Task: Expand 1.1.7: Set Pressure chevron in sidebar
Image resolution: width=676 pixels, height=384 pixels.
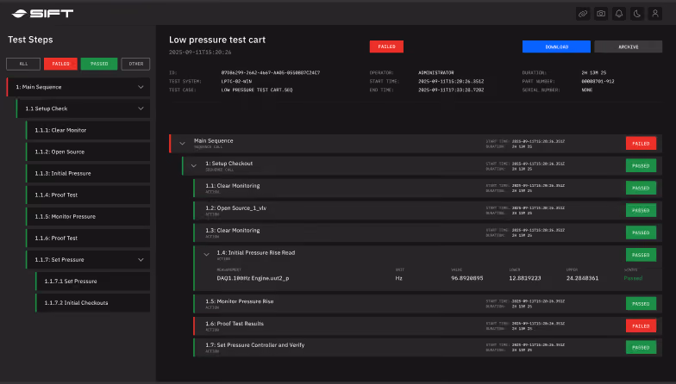Action: tap(141, 260)
